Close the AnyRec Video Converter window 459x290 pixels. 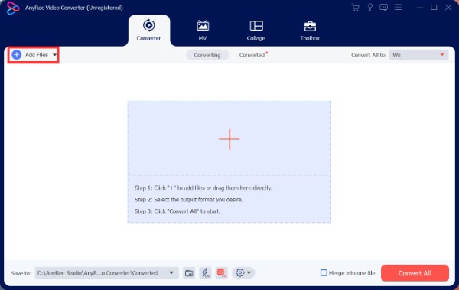pos(448,8)
